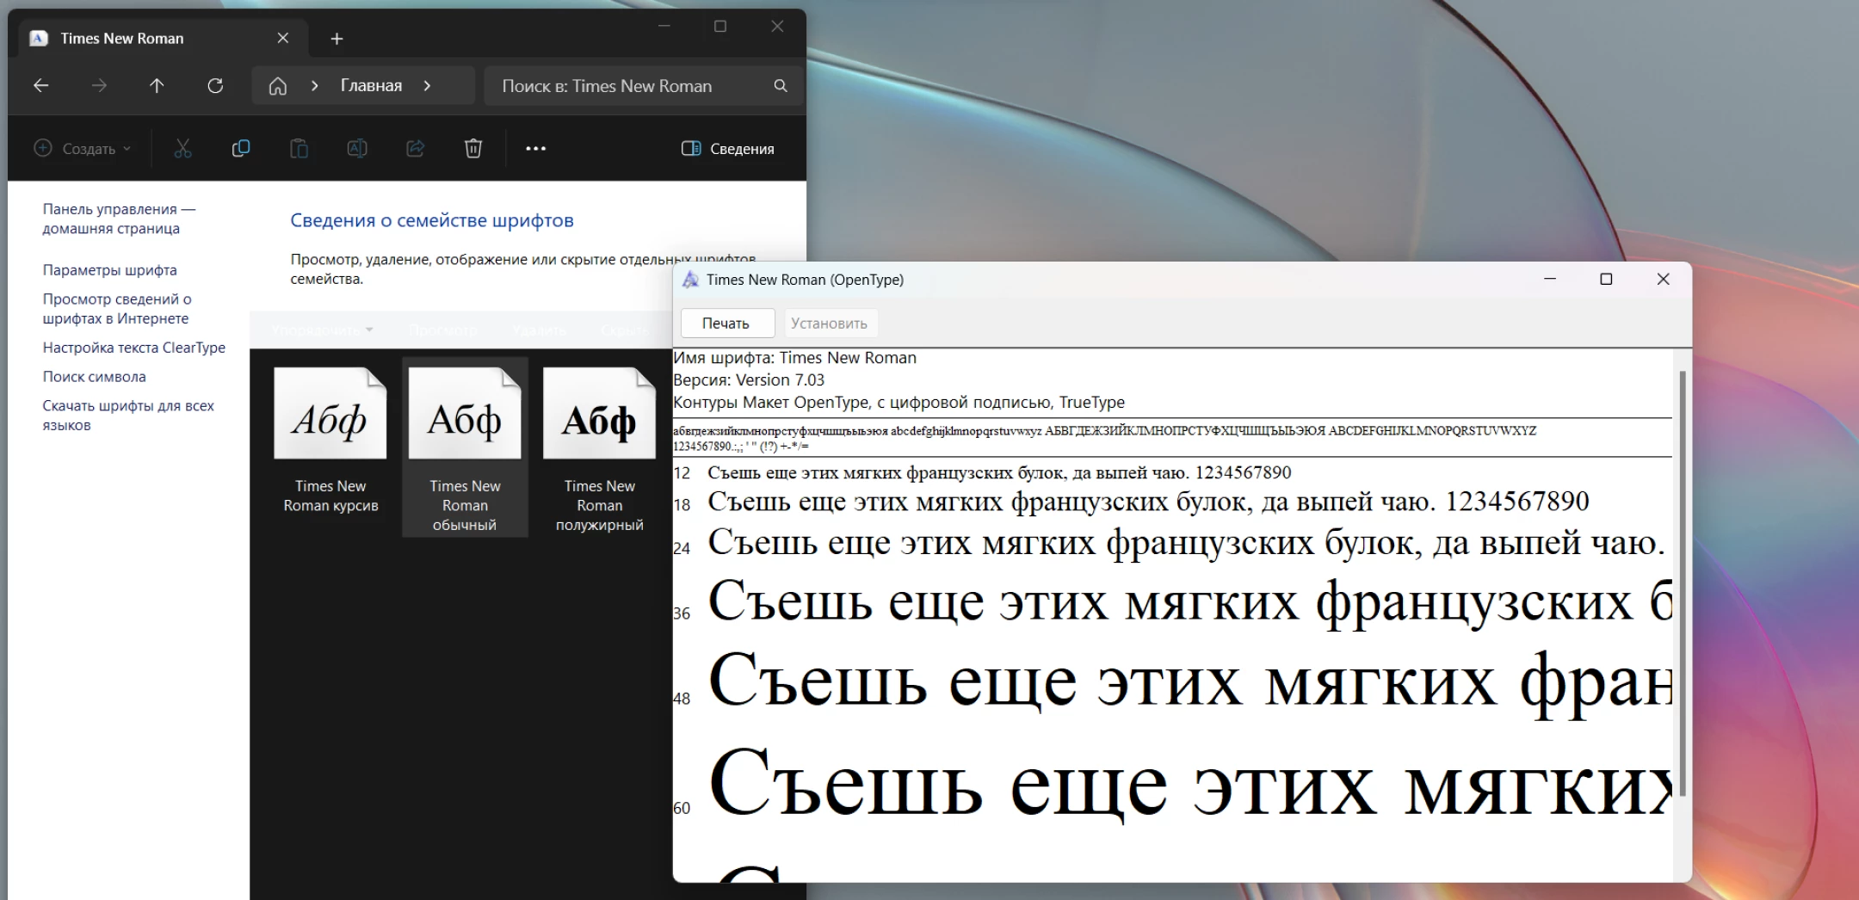Select the Times New Roman обычный font
1859x900 pixels.
(465, 447)
